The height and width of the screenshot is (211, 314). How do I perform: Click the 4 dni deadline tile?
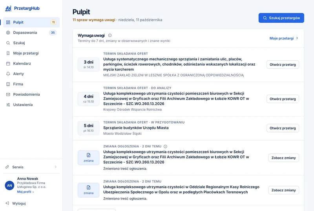[x=89, y=99]
